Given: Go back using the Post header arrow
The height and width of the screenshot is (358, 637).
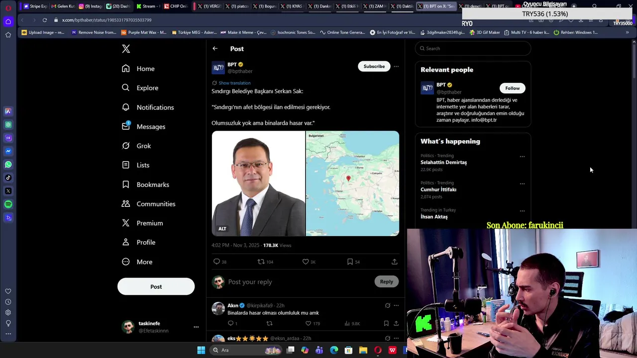Looking at the screenshot, I should (x=215, y=49).
